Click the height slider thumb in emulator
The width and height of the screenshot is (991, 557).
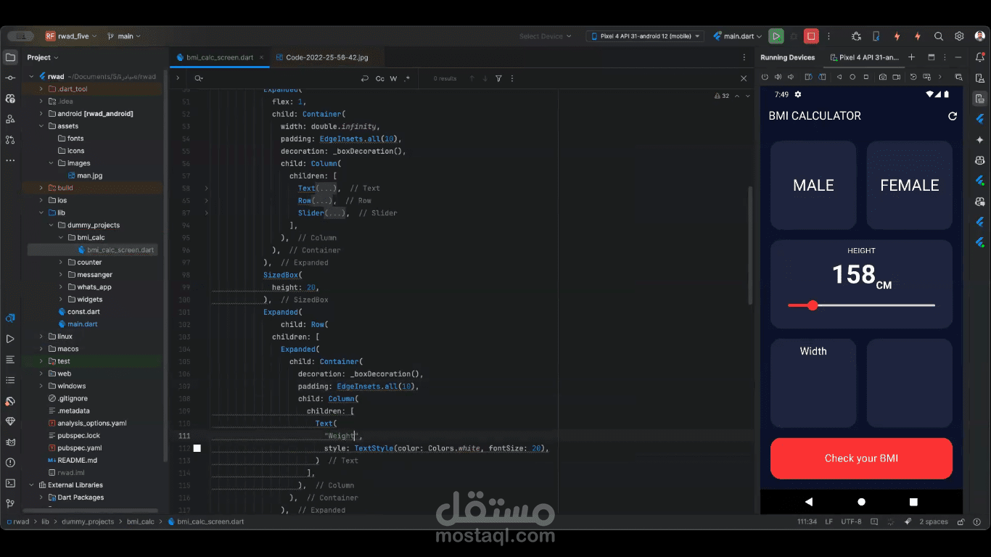click(813, 305)
